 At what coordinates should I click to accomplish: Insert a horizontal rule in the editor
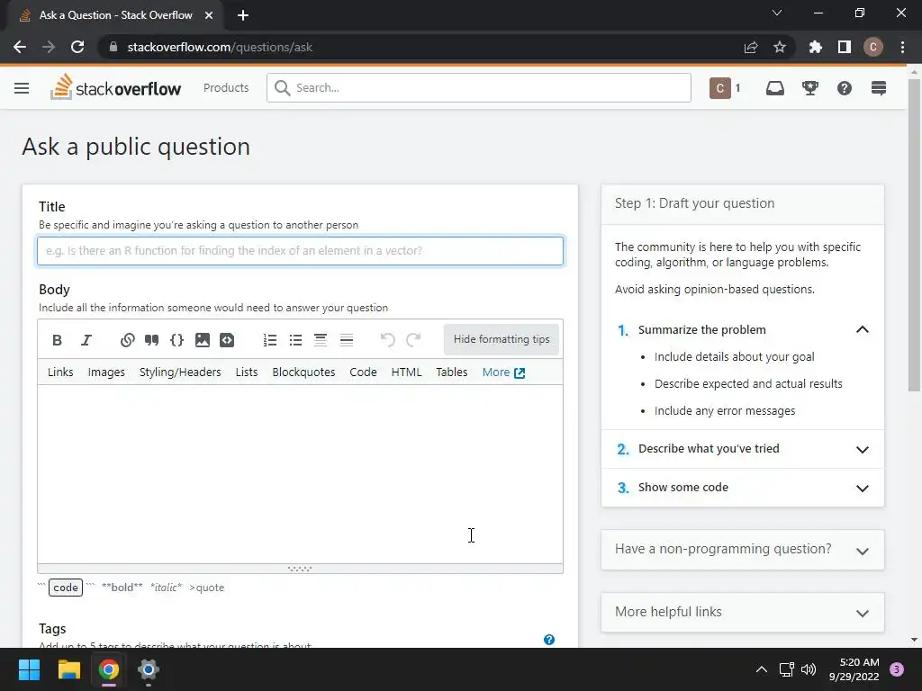click(x=347, y=340)
